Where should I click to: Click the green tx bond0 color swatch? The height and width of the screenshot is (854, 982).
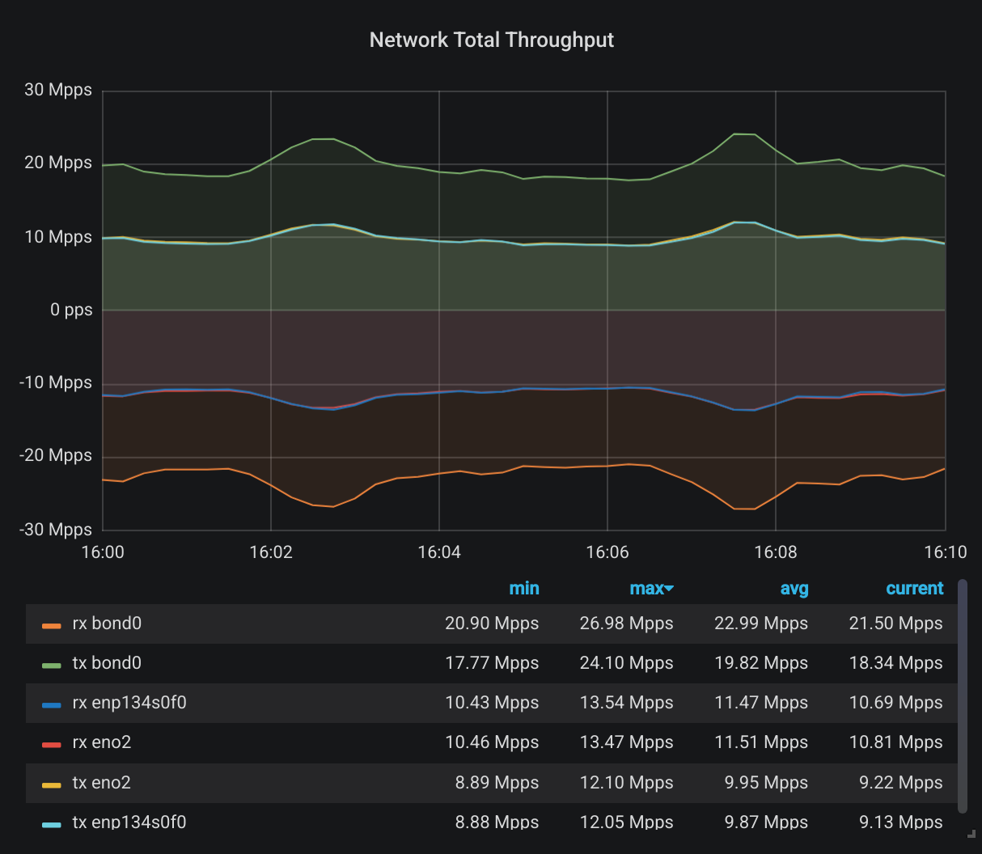[52, 665]
